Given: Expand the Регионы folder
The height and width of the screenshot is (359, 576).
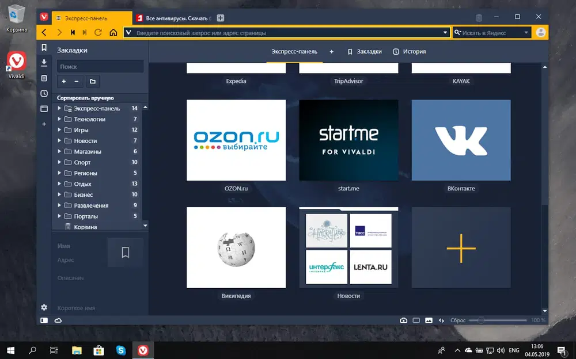Looking at the screenshot, I should point(59,173).
